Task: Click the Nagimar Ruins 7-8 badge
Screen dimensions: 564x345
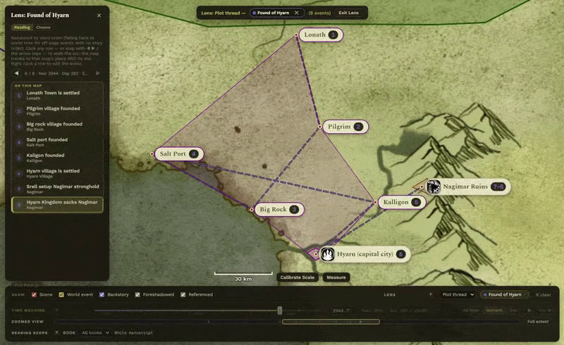Action: click(498, 187)
